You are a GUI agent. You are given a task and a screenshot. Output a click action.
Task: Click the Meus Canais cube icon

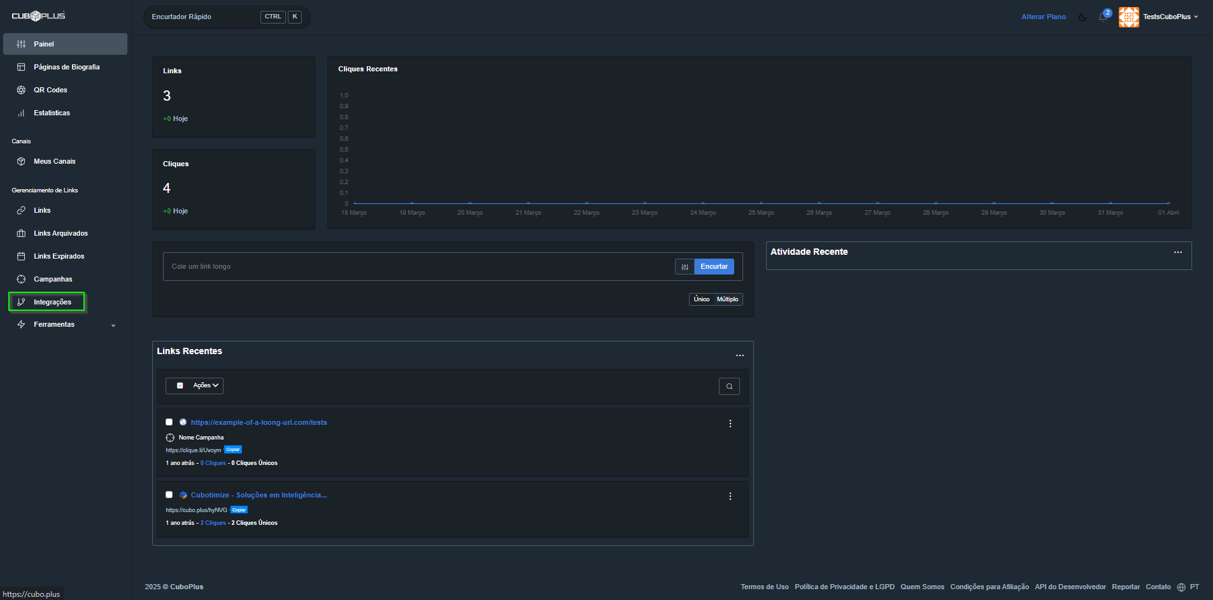[x=21, y=161]
